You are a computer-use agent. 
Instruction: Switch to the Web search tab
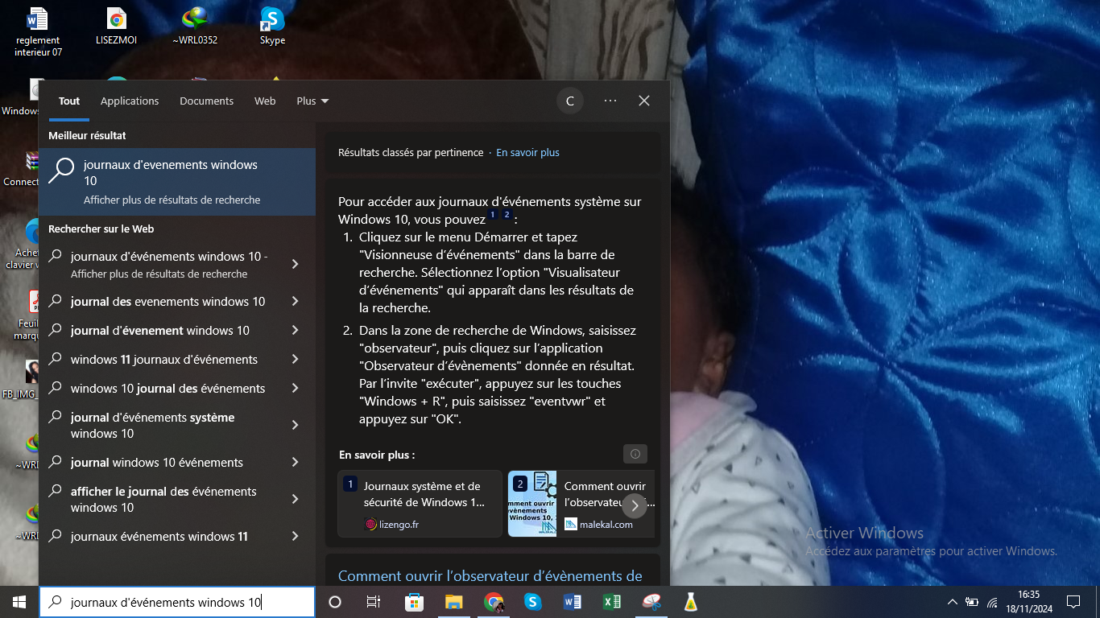pos(265,101)
